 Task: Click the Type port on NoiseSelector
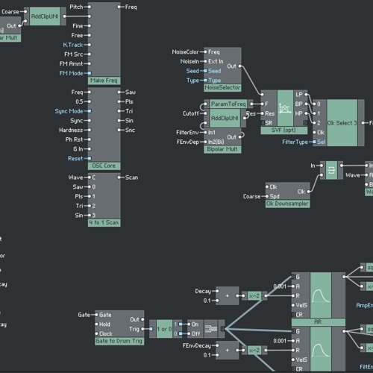(x=205, y=81)
